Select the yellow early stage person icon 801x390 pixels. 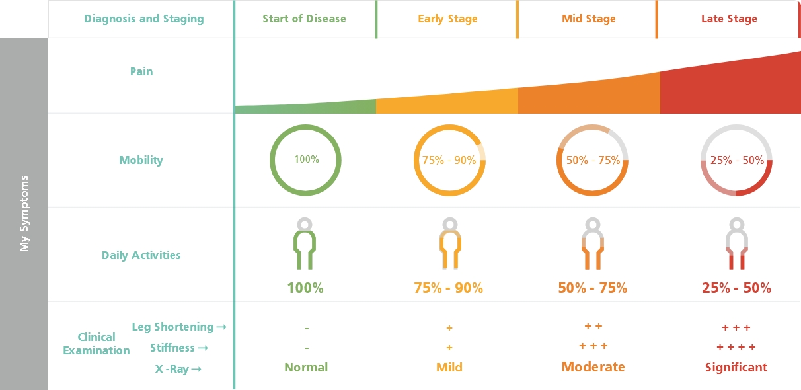(449, 244)
